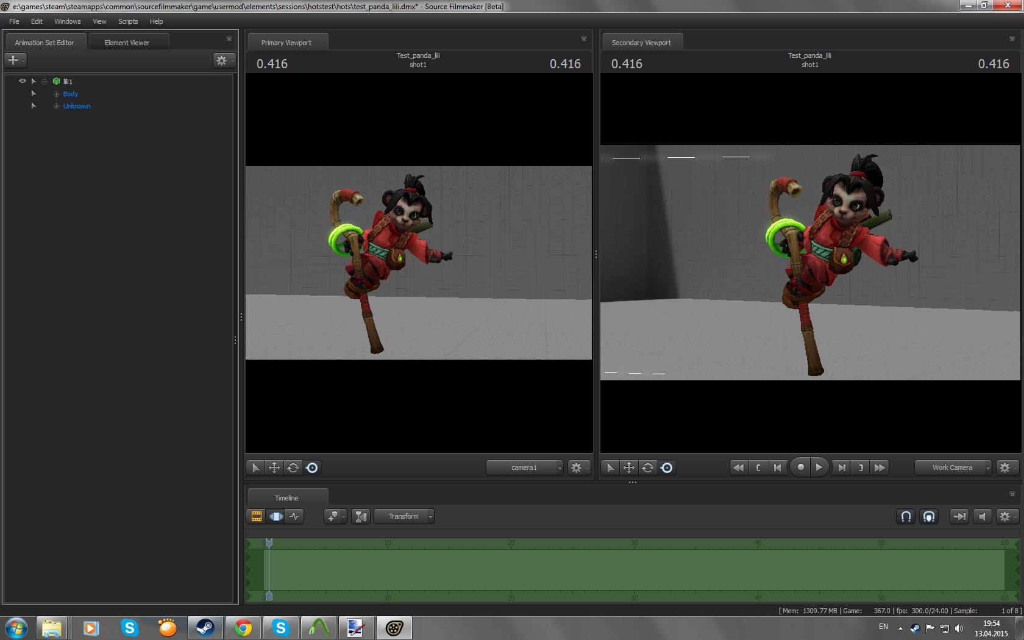This screenshot has height=640, width=1024.
Task: Select the Animation Set Editor tab
Action: pyautogui.click(x=44, y=42)
